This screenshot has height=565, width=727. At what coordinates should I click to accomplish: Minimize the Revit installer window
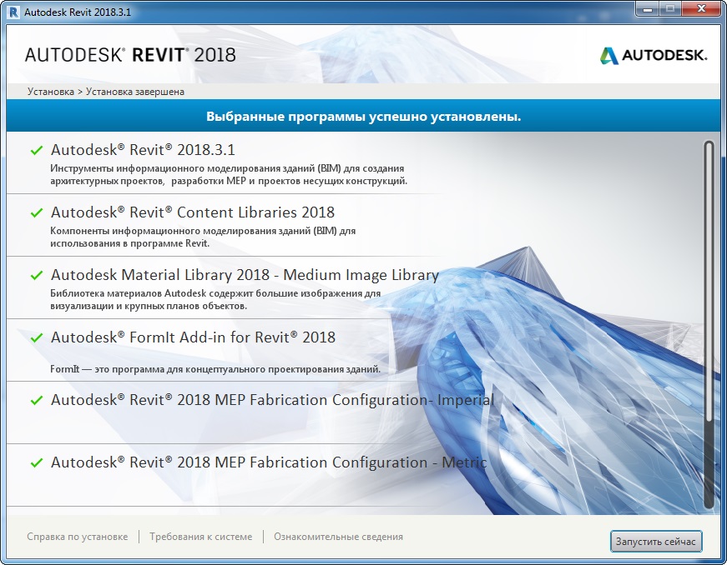tap(646, 10)
